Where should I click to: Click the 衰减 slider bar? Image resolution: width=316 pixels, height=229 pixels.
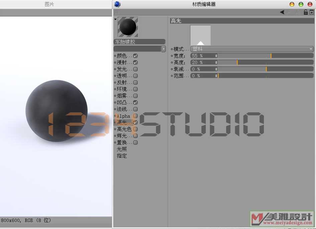pyautogui.click(x=266, y=69)
